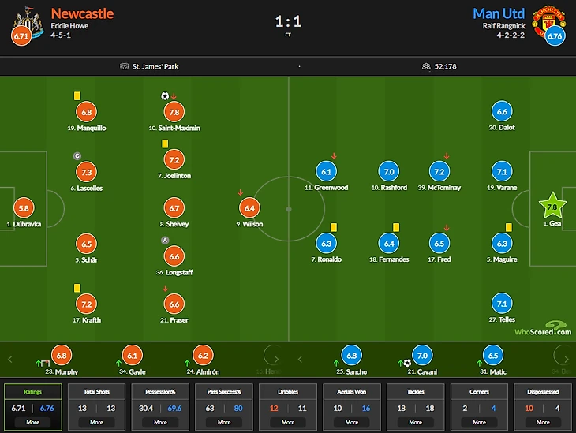Click De Gea's star rating icon

click(552, 207)
